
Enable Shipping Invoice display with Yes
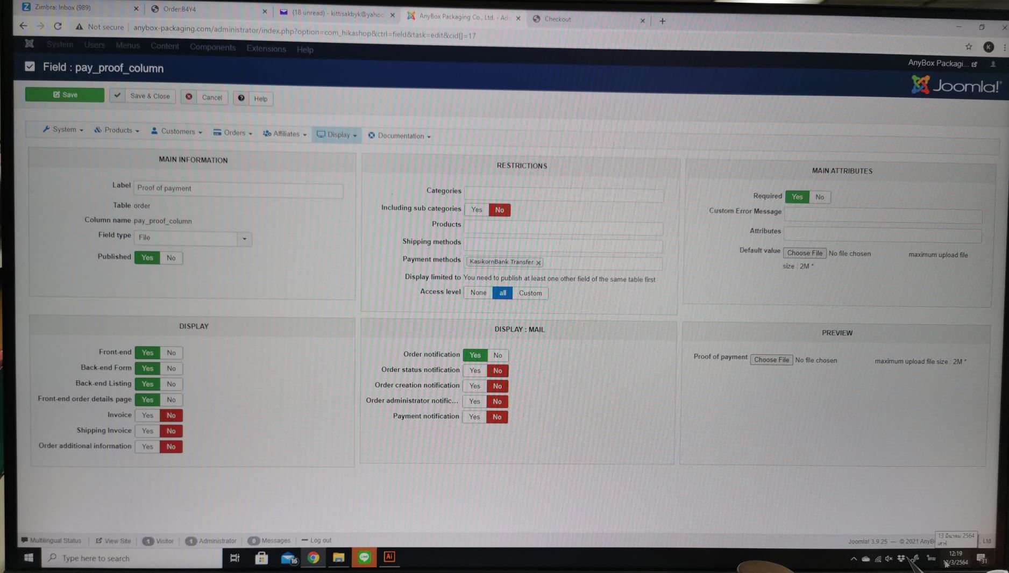(147, 431)
